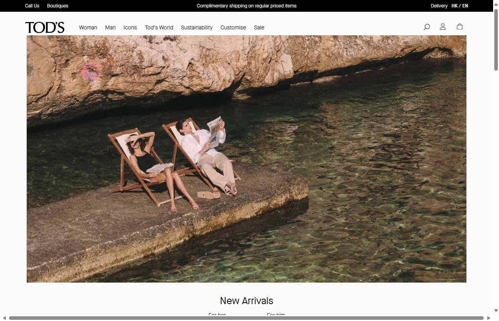Open the Sustainability page
Screen dimensions: 499x321
point(197,27)
